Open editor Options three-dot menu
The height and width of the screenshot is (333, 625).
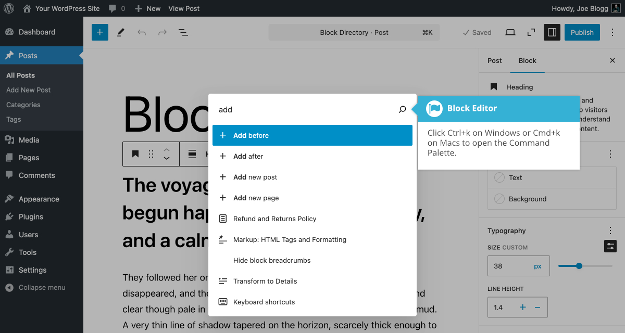pos(611,32)
